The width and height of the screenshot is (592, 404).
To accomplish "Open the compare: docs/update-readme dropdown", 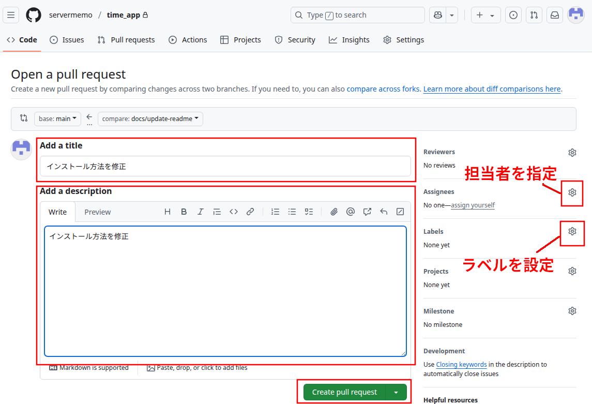I will pos(150,118).
